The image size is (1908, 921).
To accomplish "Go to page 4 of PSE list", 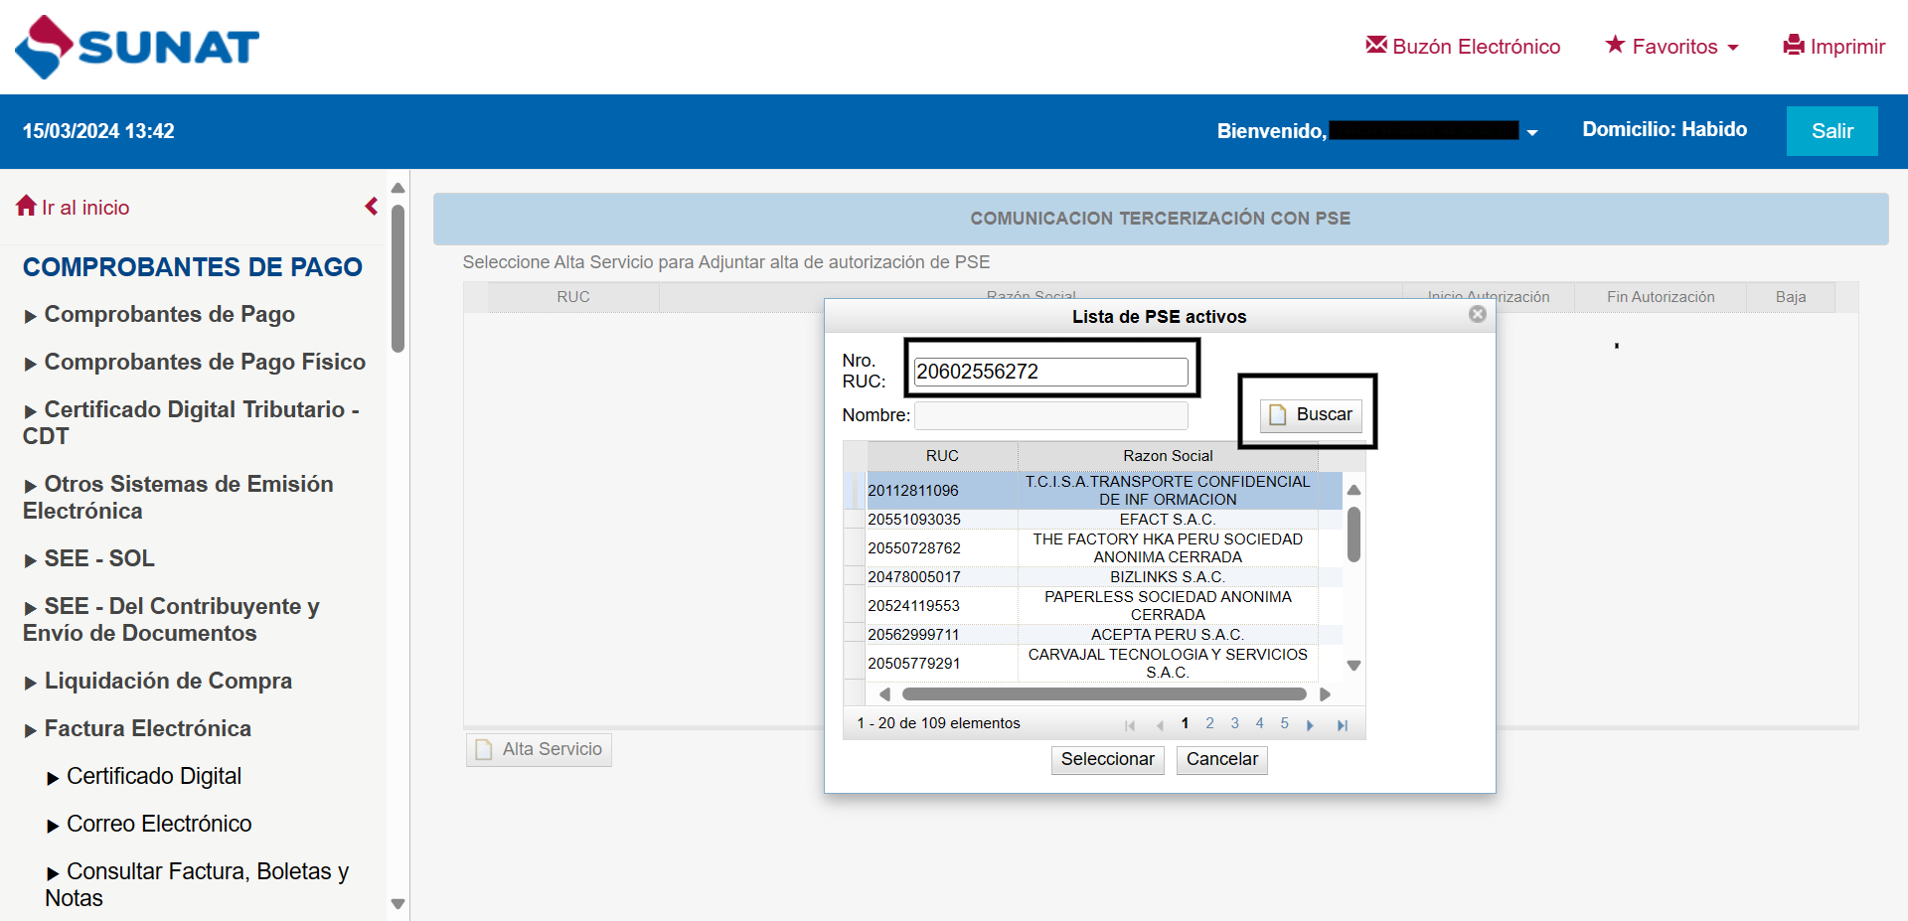I will (x=1259, y=723).
